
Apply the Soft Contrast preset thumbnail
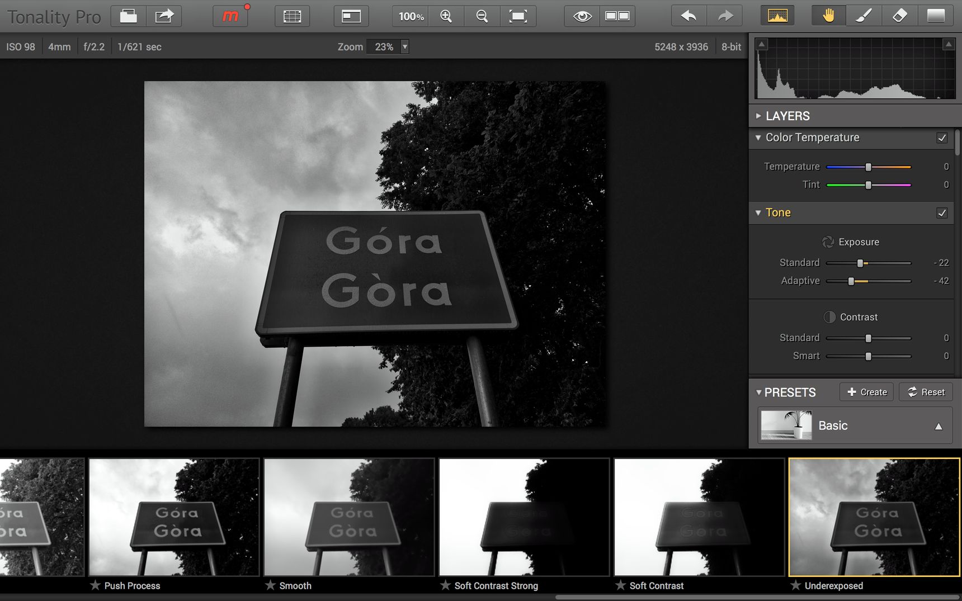699,517
